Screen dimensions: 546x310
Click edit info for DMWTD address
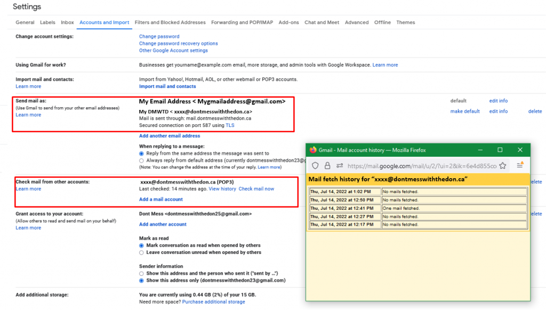coord(499,112)
